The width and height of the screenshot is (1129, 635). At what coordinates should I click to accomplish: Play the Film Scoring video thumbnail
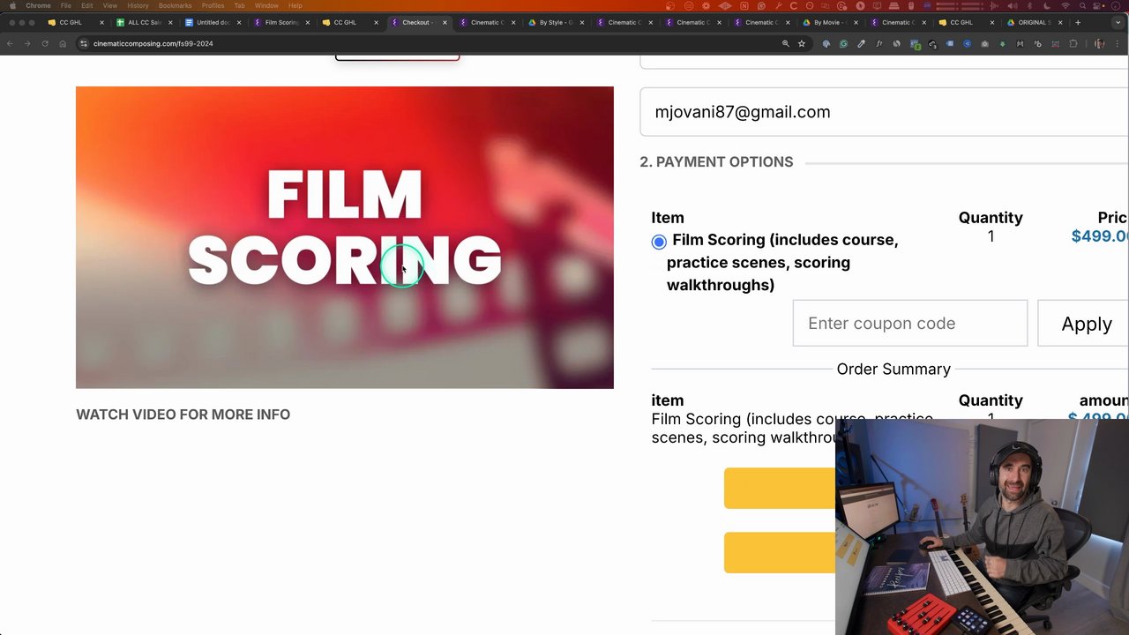pos(345,237)
